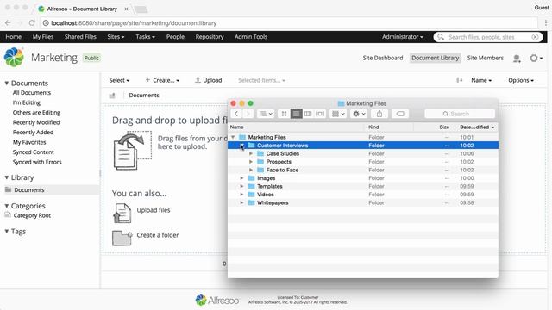The width and height of the screenshot is (552, 310).
Task: Switch Finder to cover flow view
Action: [x=320, y=114]
